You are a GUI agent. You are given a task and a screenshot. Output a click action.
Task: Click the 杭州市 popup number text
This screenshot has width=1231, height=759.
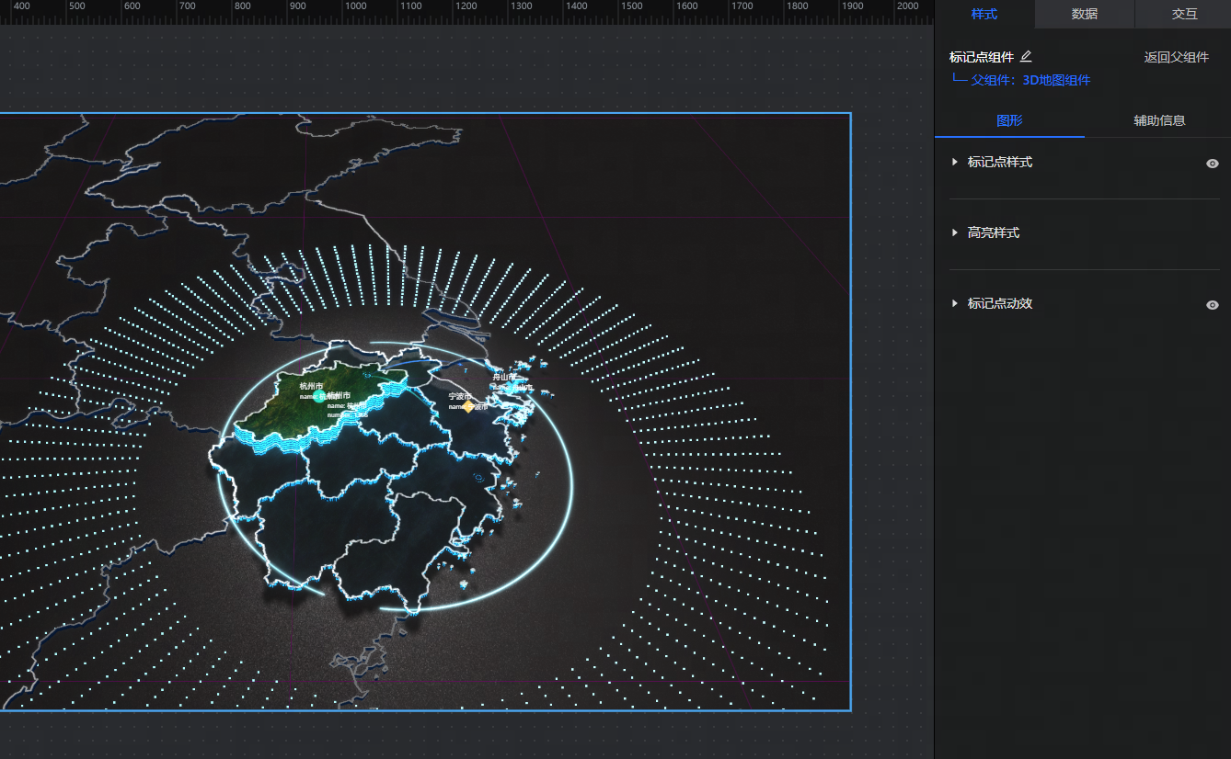(x=348, y=415)
